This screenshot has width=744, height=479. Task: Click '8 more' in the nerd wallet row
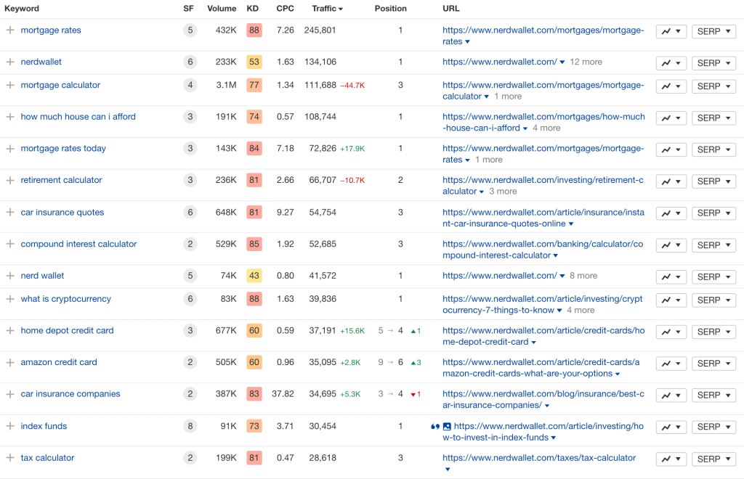(x=583, y=276)
